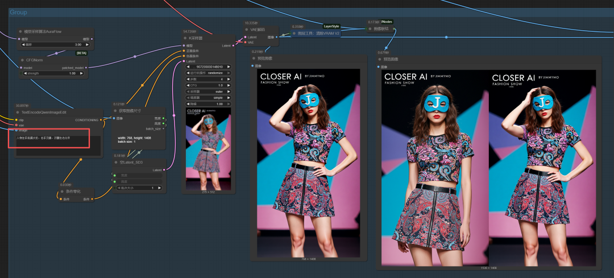Increase 偏移 value on AuraFlow node
Screen dimensions: 614x278
point(88,45)
